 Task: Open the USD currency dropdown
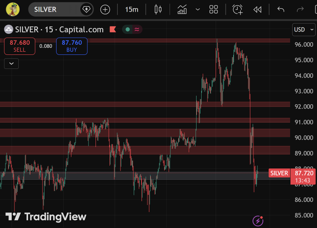click(x=301, y=29)
